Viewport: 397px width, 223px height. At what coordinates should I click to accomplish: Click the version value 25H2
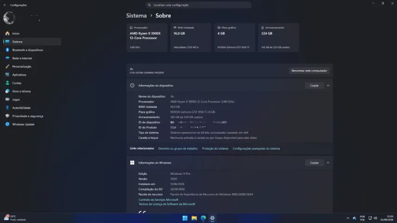(x=174, y=179)
